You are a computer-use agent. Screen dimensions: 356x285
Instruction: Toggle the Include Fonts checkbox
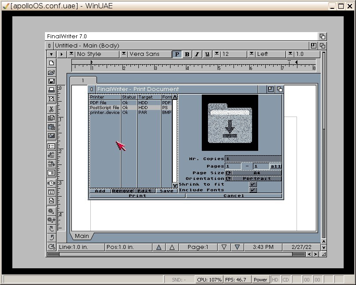[x=253, y=190]
